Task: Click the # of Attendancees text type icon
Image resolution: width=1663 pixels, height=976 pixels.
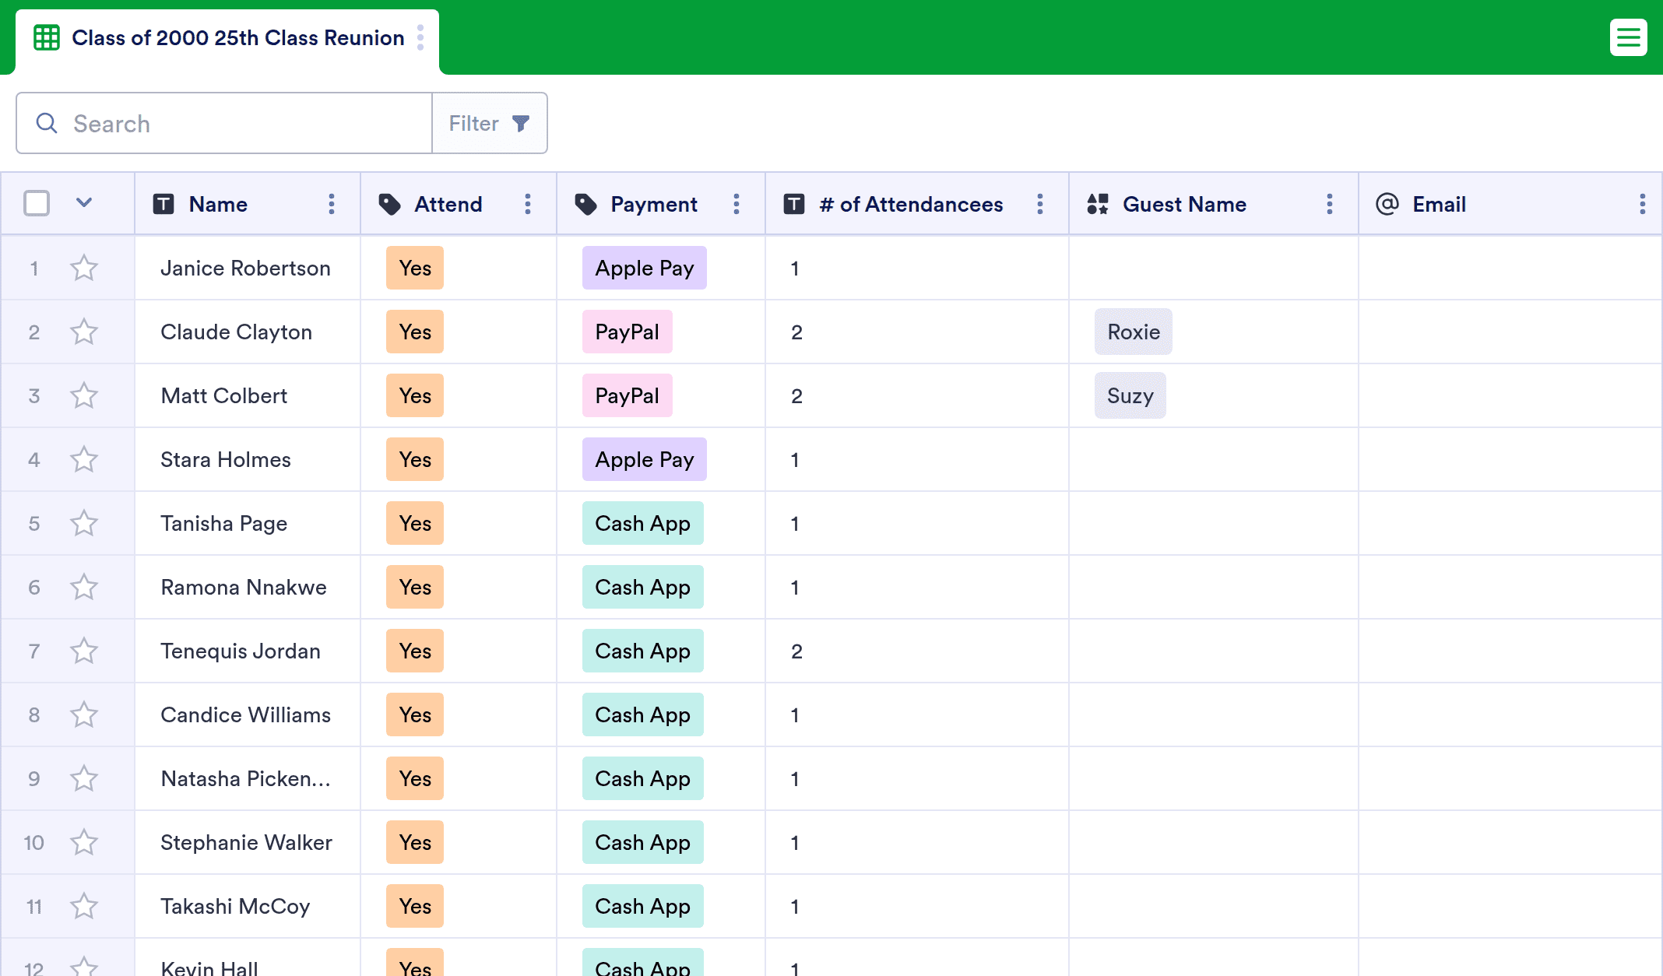Action: click(x=794, y=204)
